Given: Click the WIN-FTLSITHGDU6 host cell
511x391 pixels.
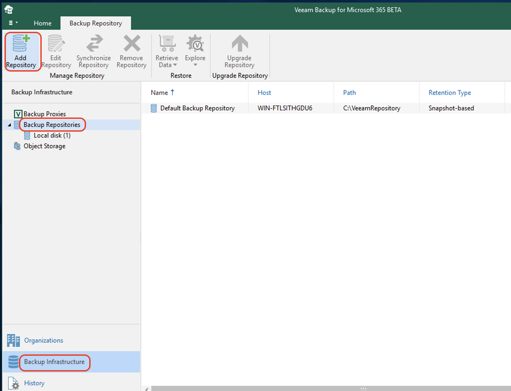Looking at the screenshot, I should click(x=285, y=108).
